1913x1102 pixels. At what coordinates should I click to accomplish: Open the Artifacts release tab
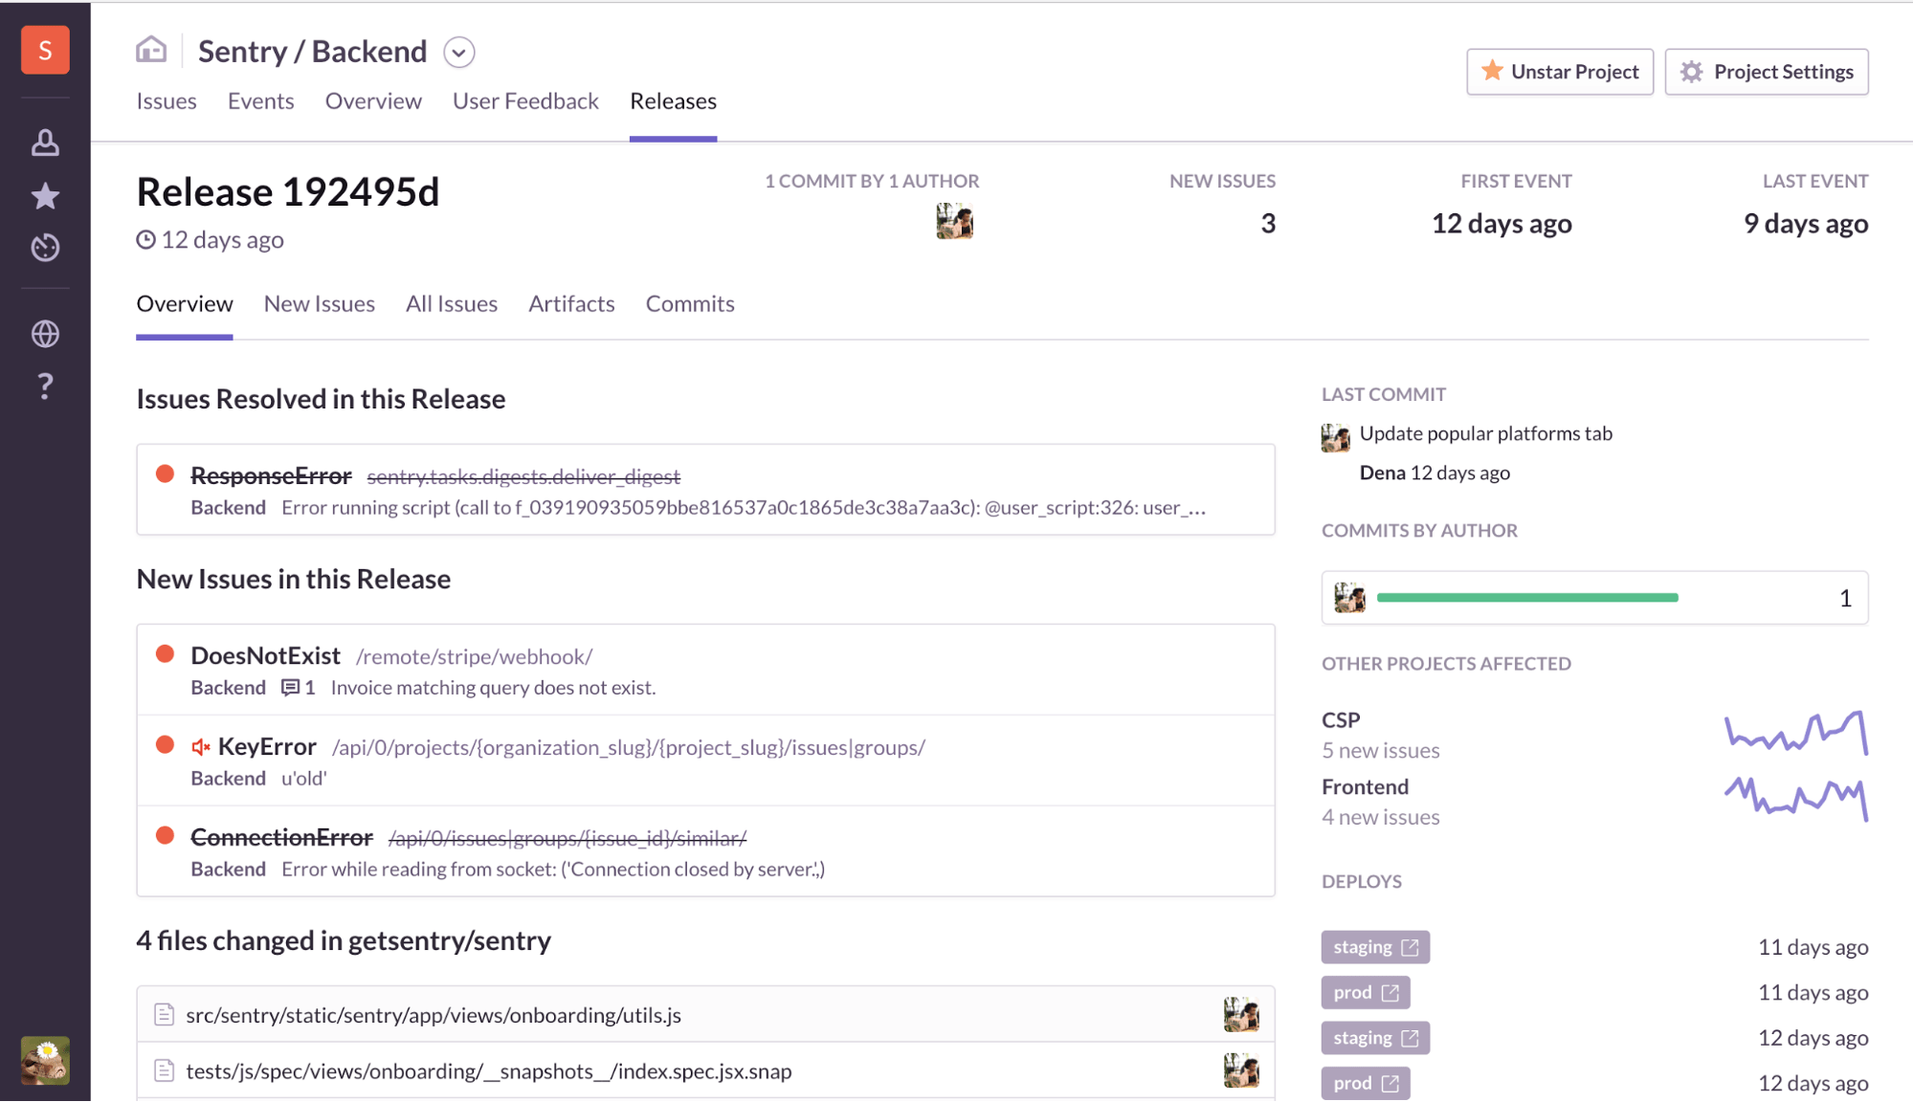point(571,304)
